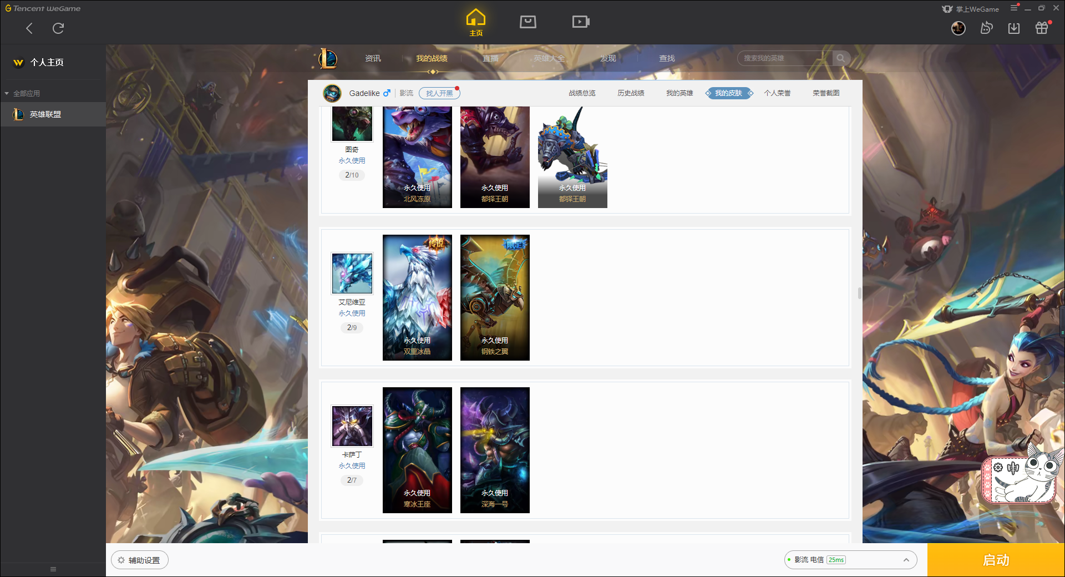
Task: Switch to the 个人荣誉 tab
Action: tap(777, 93)
